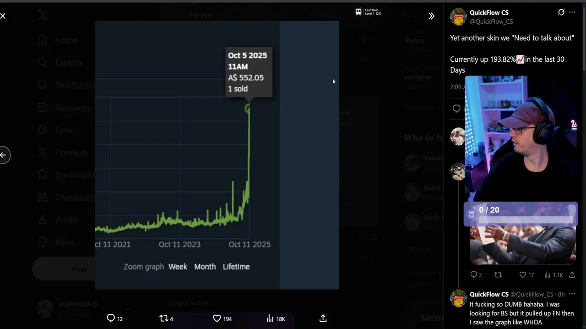Image resolution: width=586 pixels, height=329 pixels.
Task: Click the 'Oct 11 2023' axis label
Action: [179, 244]
